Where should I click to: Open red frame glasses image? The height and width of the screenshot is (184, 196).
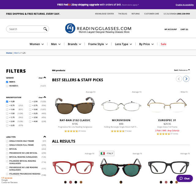point(73,168)
